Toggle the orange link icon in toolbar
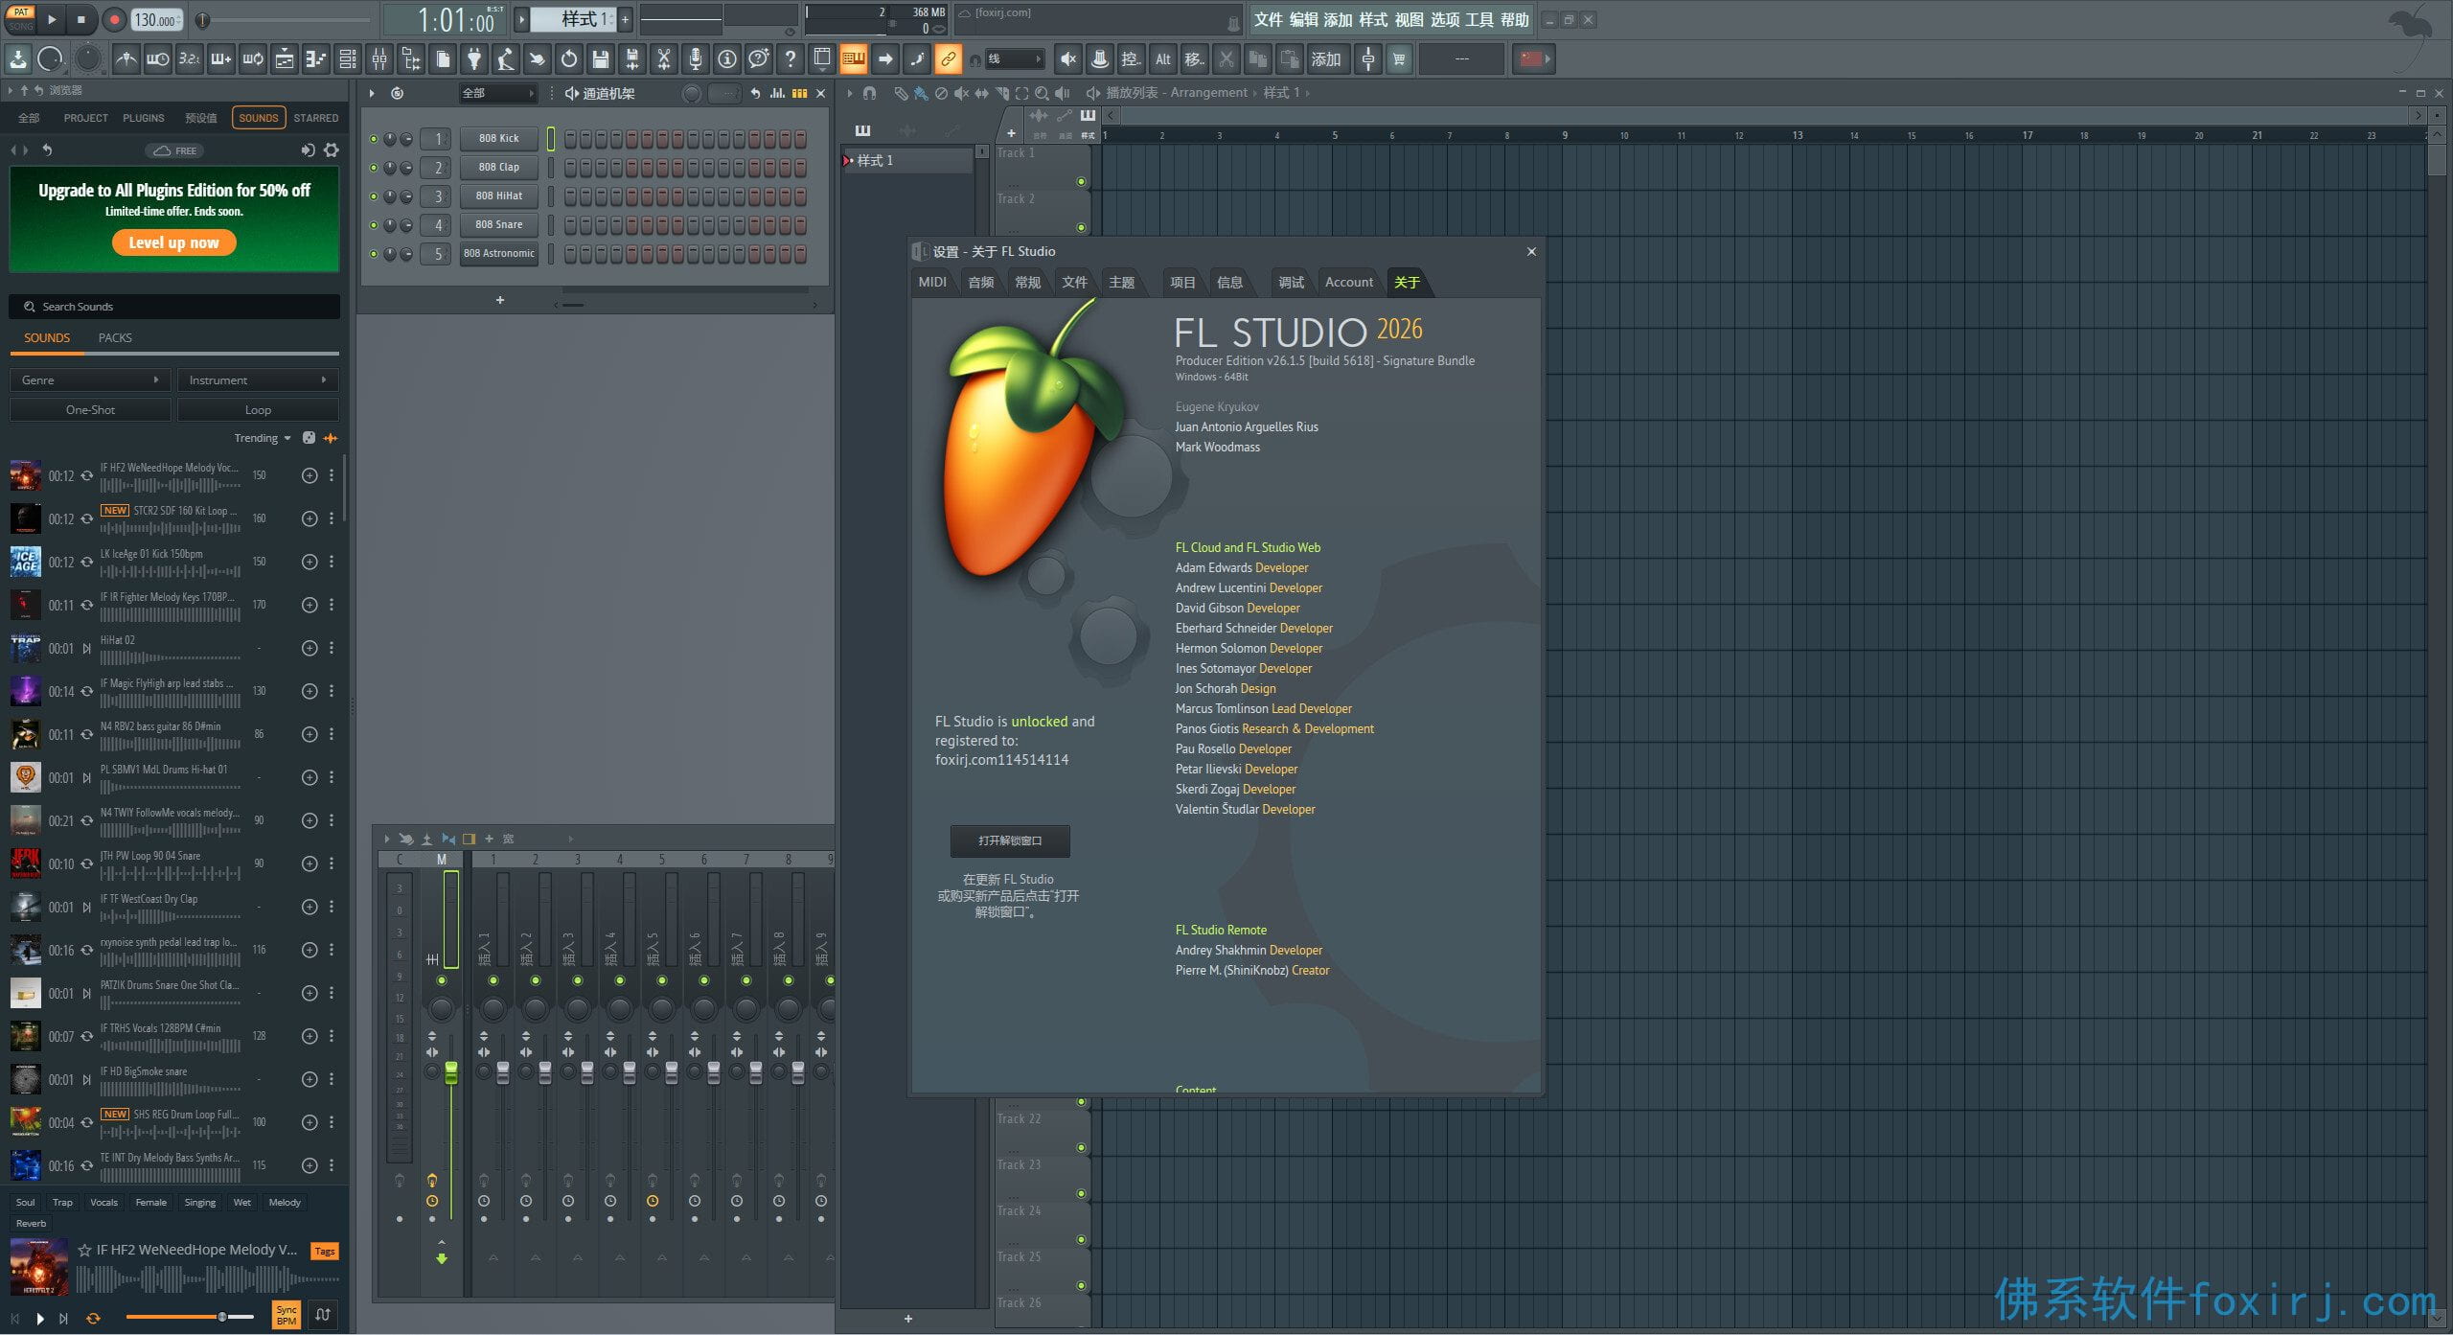This screenshot has height=1335, width=2453. pyautogui.click(x=948, y=59)
